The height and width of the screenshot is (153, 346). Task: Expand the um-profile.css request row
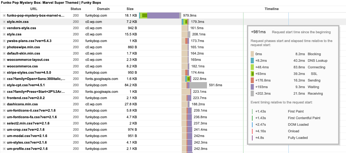tap(4, 149)
